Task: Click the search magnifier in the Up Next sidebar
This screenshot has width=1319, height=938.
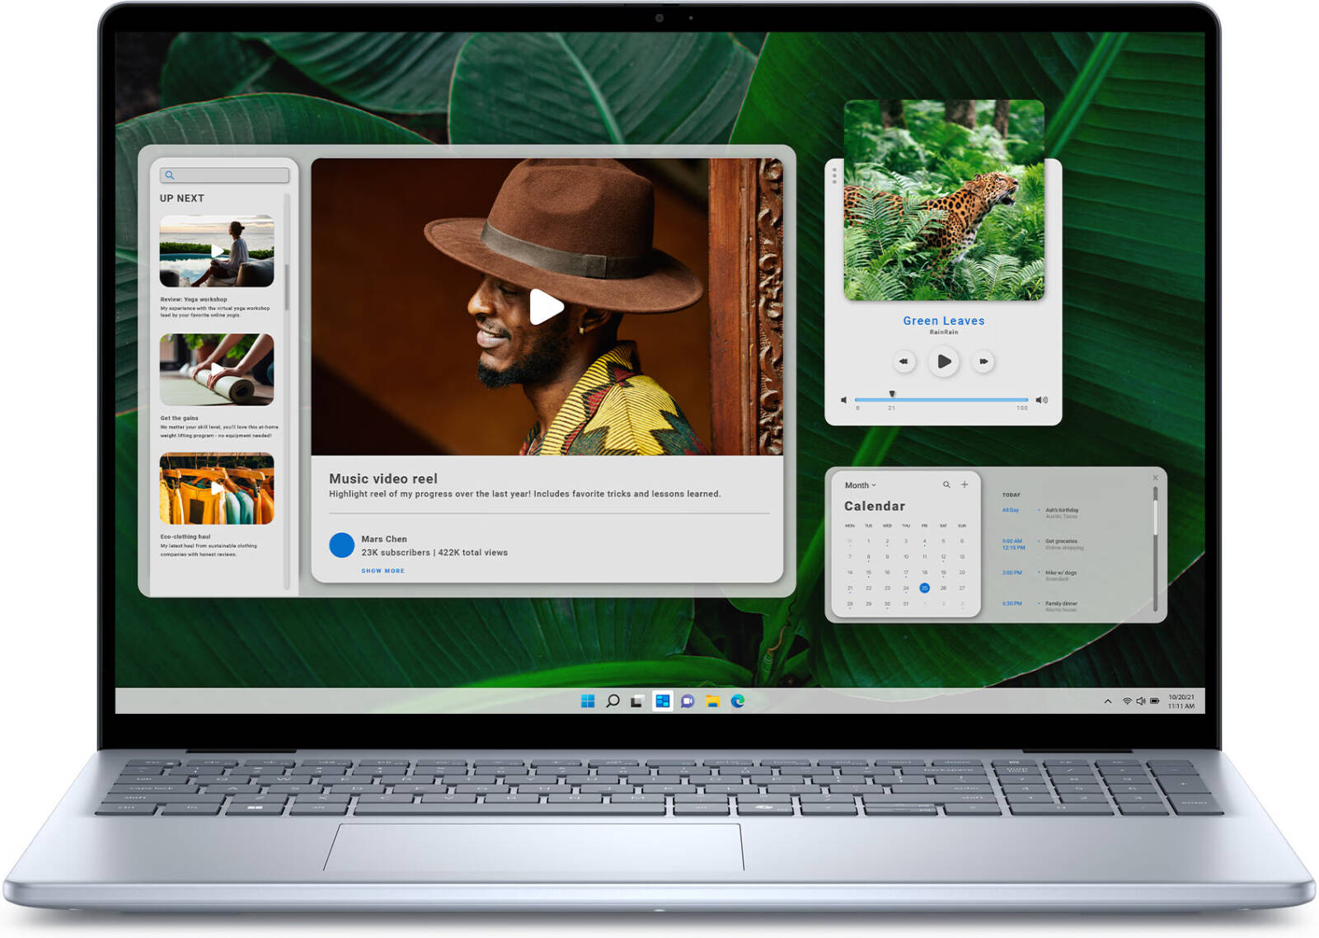Action: 171,175
